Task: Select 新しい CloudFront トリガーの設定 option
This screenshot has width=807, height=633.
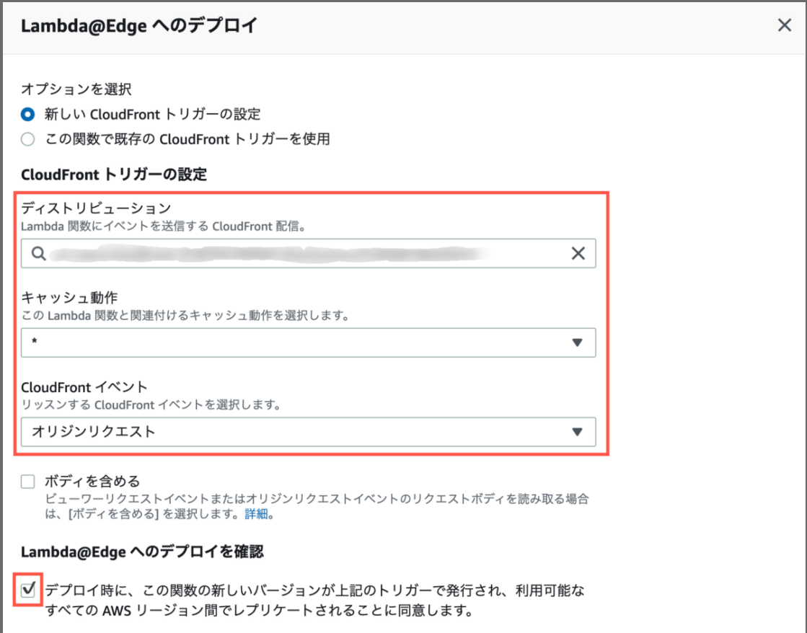Action: [27, 114]
